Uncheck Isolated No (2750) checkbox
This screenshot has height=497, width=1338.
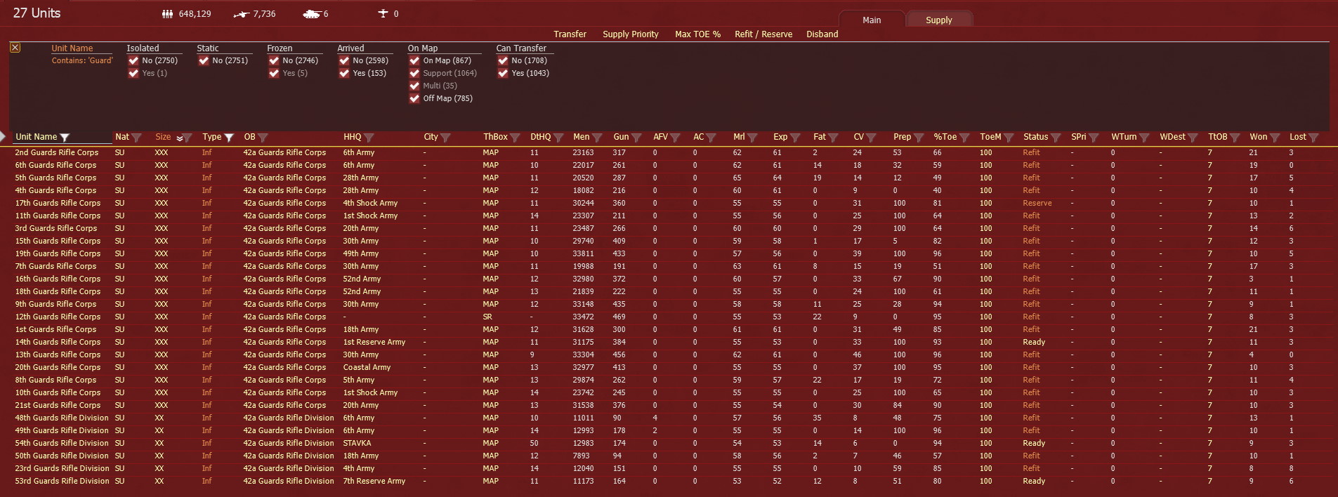(x=133, y=60)
